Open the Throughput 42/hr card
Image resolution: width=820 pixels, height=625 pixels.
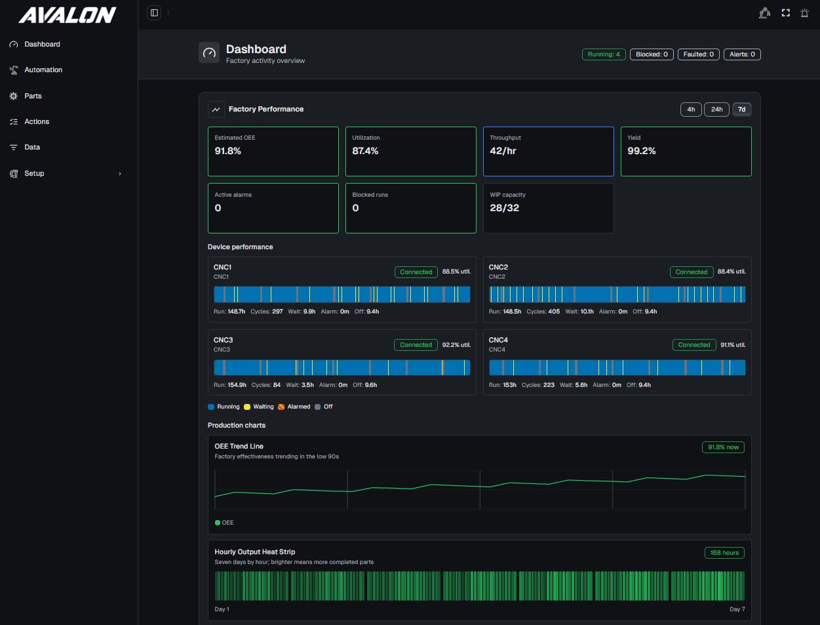549,151
